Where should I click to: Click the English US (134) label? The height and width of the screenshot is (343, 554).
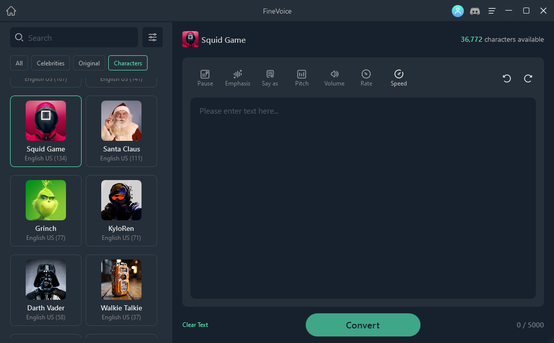coord(45,158)
